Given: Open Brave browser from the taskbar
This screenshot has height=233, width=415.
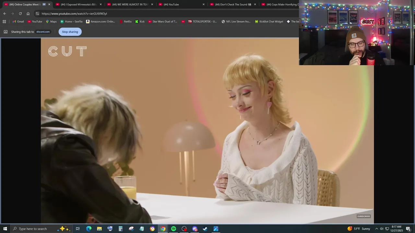Looking at the screenshot, I should [x=152, y=229].
